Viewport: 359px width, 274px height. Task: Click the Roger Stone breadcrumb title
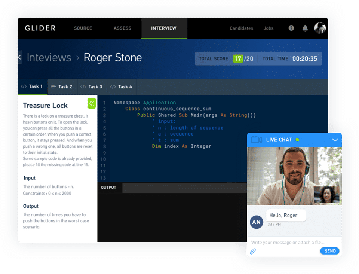[x=113, y=57]
